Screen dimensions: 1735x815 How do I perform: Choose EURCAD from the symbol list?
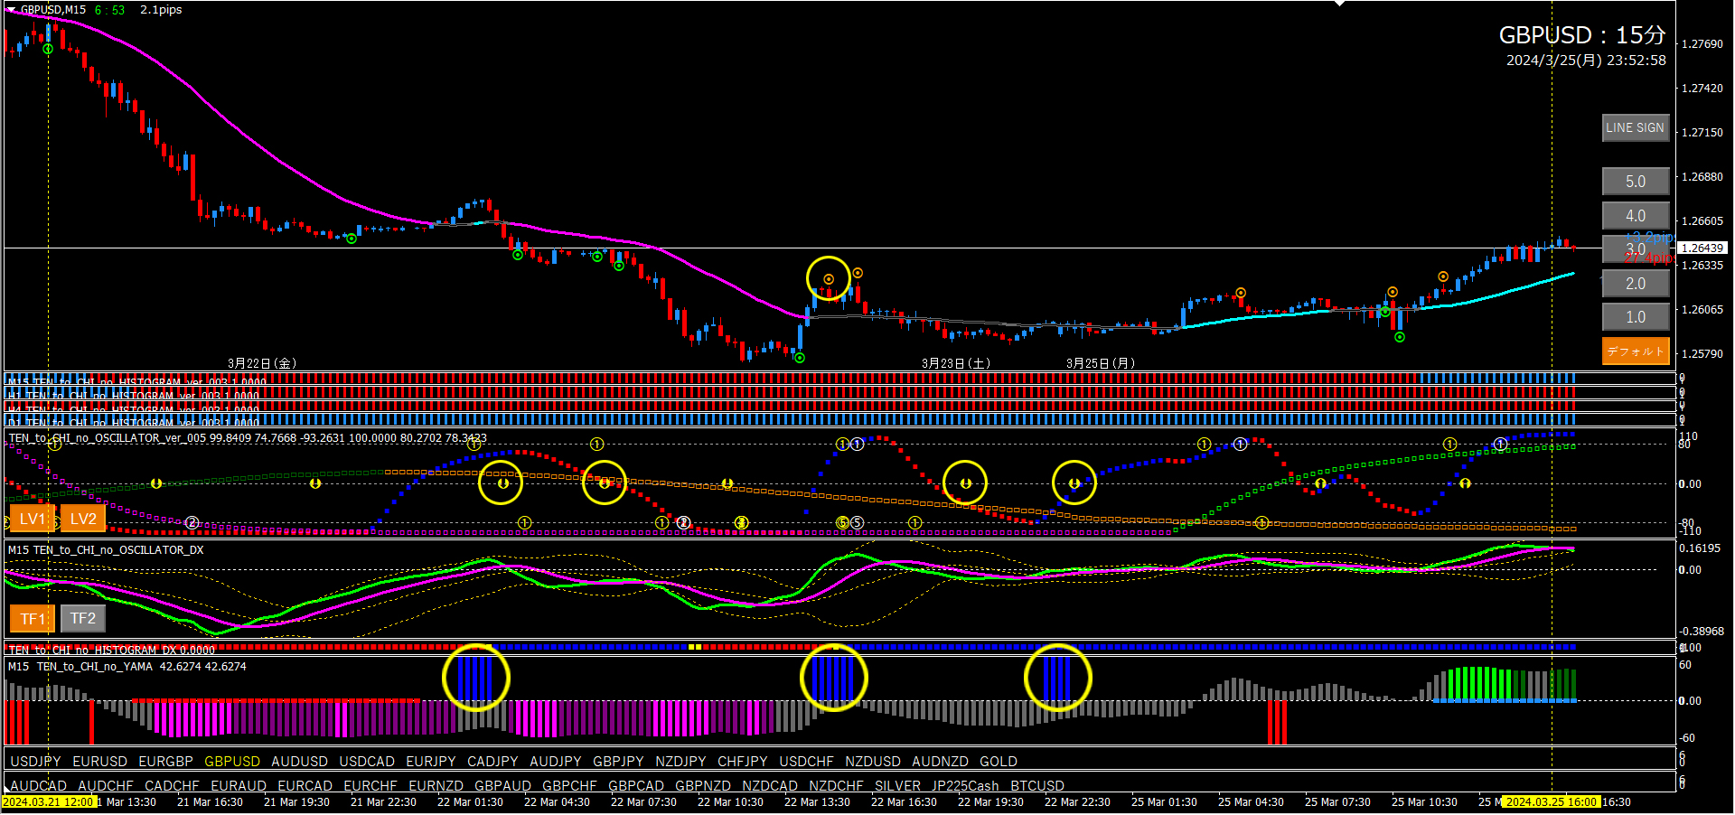[305, 786]
